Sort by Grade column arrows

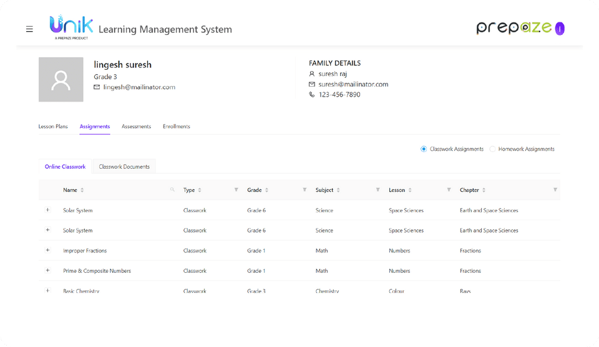coord(266,190)
